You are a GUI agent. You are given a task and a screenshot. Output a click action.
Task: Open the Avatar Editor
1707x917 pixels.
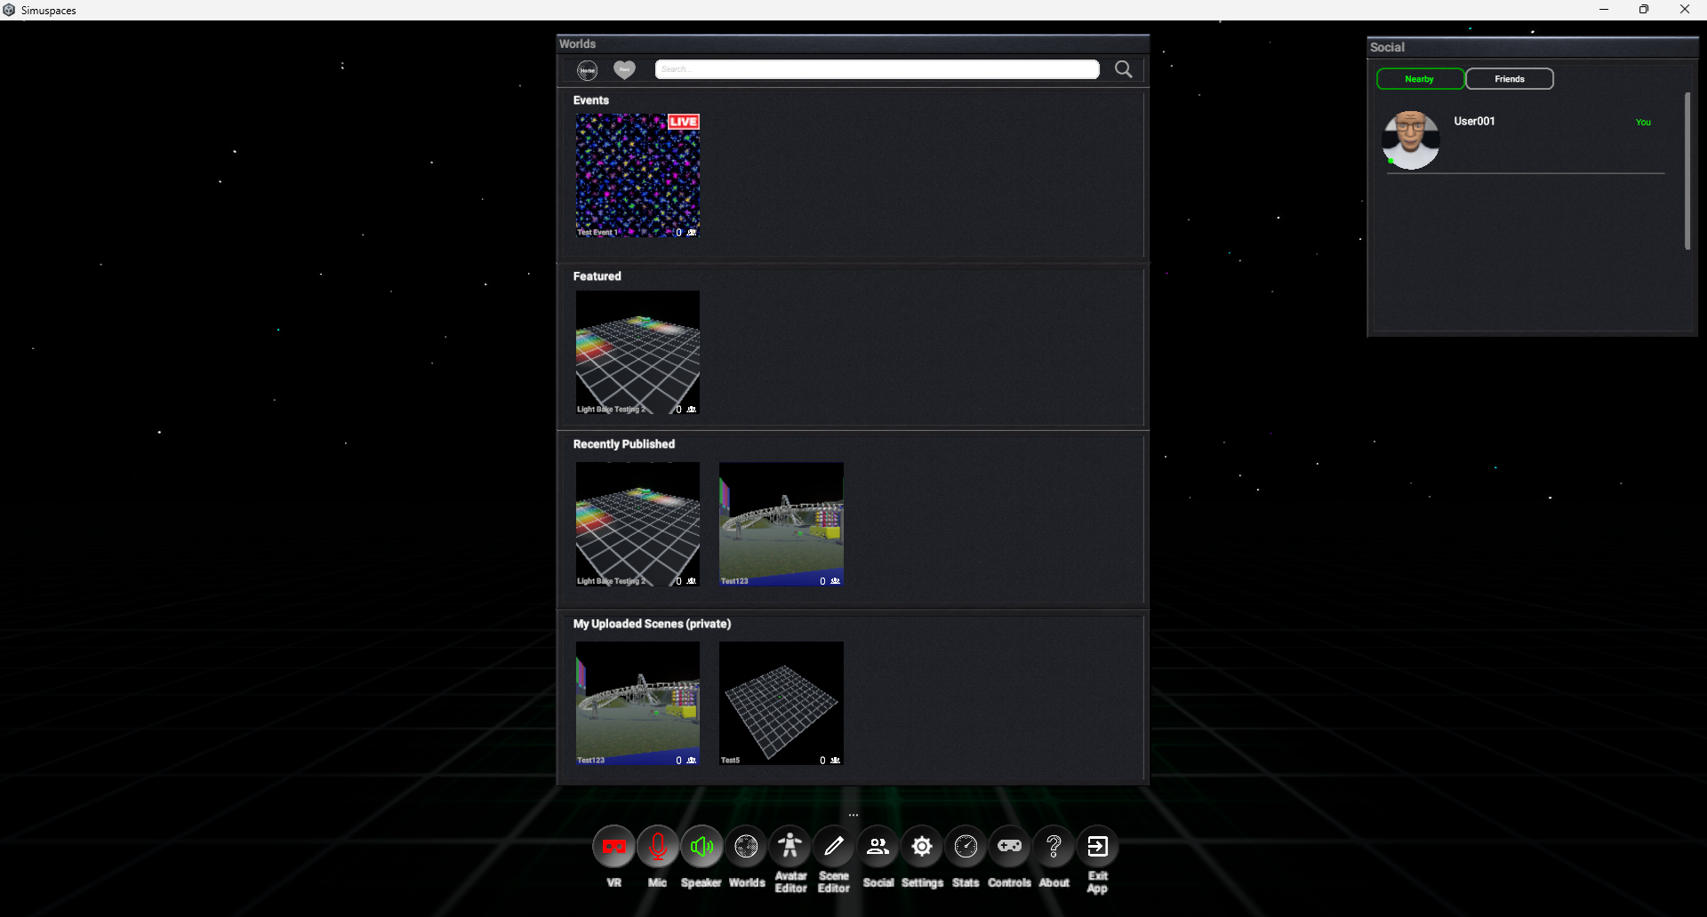(x=789, y=847)
